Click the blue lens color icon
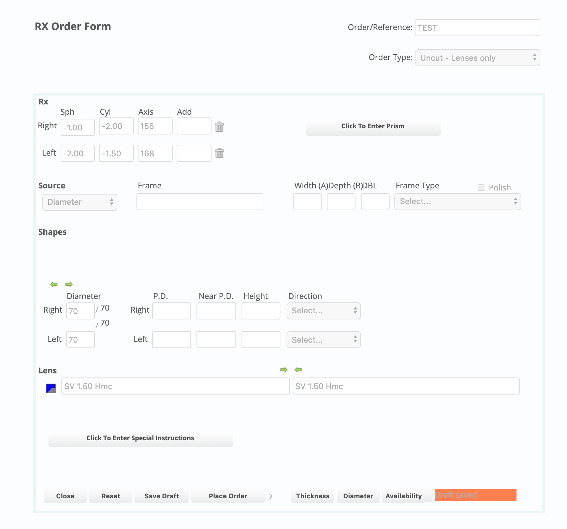The height and width of the screenshot is (529, 567). click(51, 388)
